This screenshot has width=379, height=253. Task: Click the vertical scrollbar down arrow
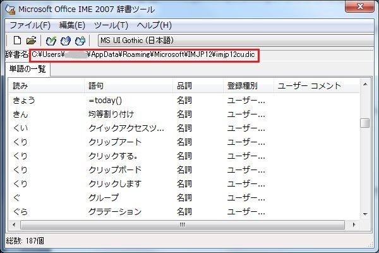365,214
